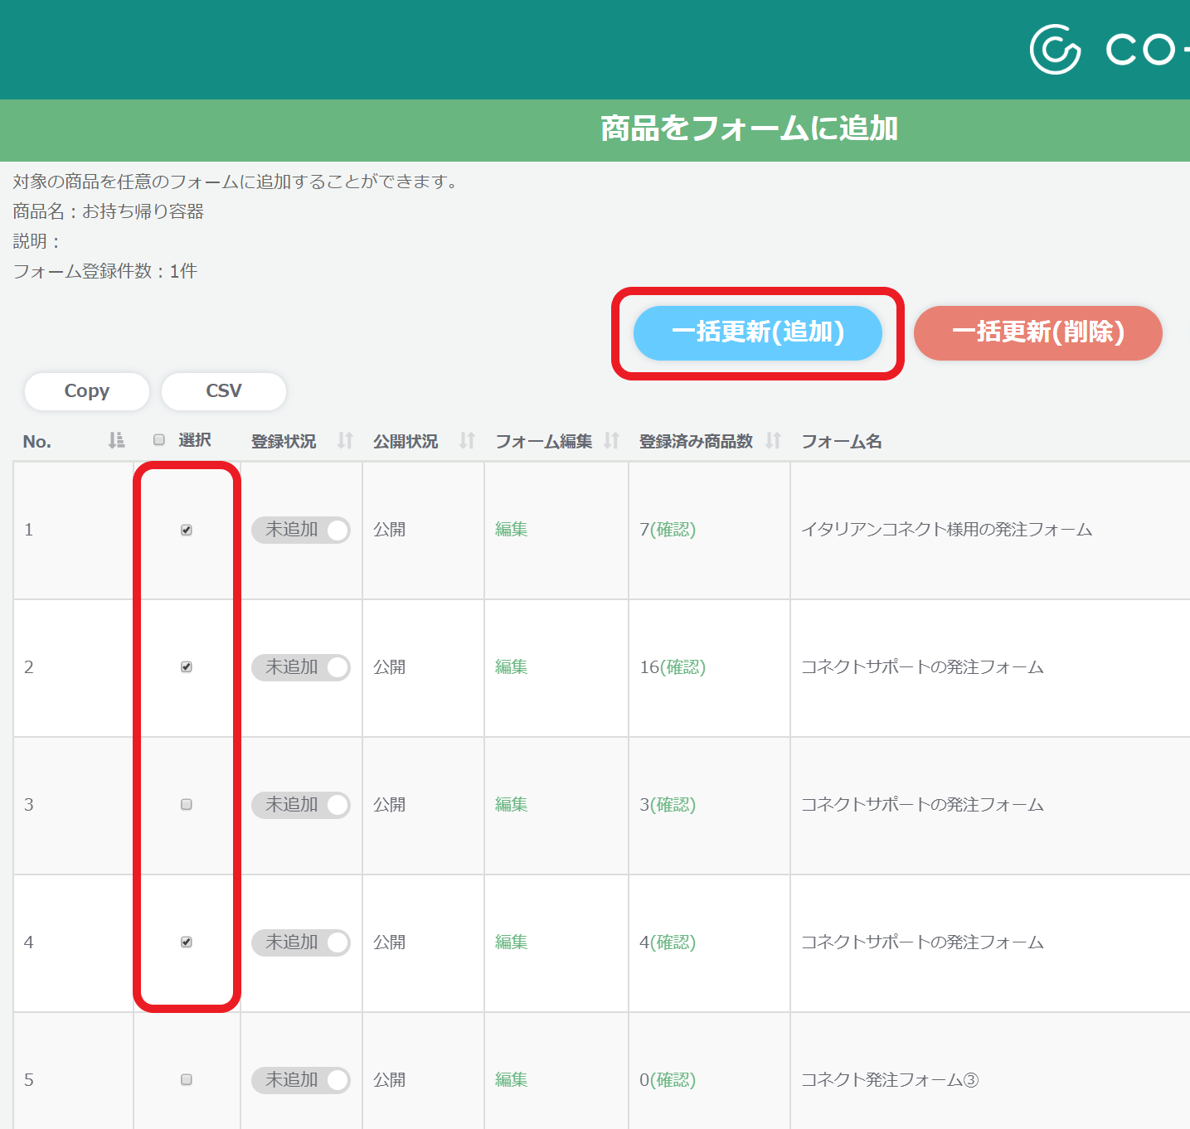The height and width of the screenshot is (1129, 1190).
Task: Check the checkbox in row 3
Action: click(x=187, y=805)
